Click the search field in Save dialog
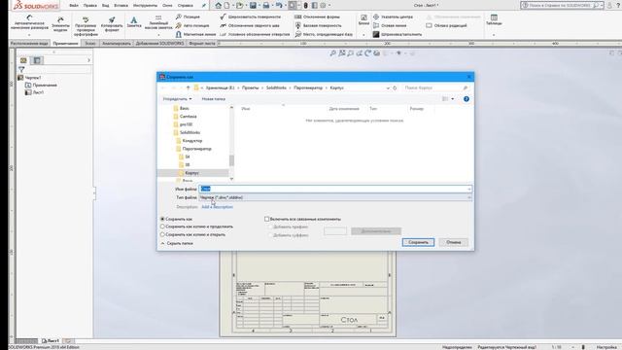Viewport: 622px width, 350px height. tap(435, 87)
